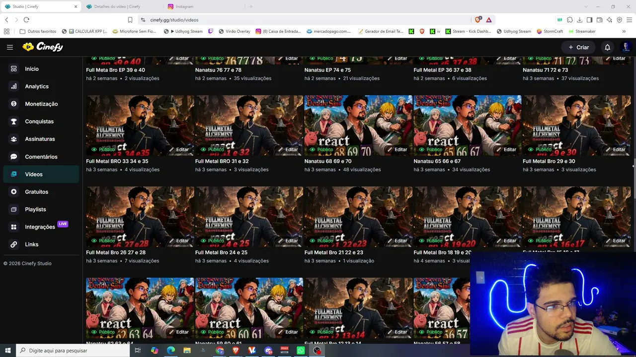The width and height of the screenshot is (636, 357).
Task: Click the title "Nanatsu 76 77 e 78"
Action: pyautogui.click(x=218, y=70)
